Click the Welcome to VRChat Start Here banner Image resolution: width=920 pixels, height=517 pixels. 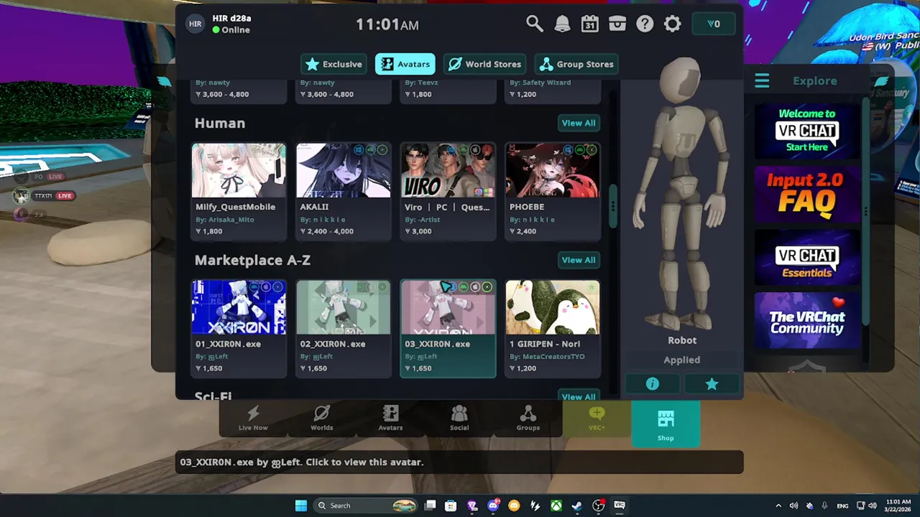point(807,131)
